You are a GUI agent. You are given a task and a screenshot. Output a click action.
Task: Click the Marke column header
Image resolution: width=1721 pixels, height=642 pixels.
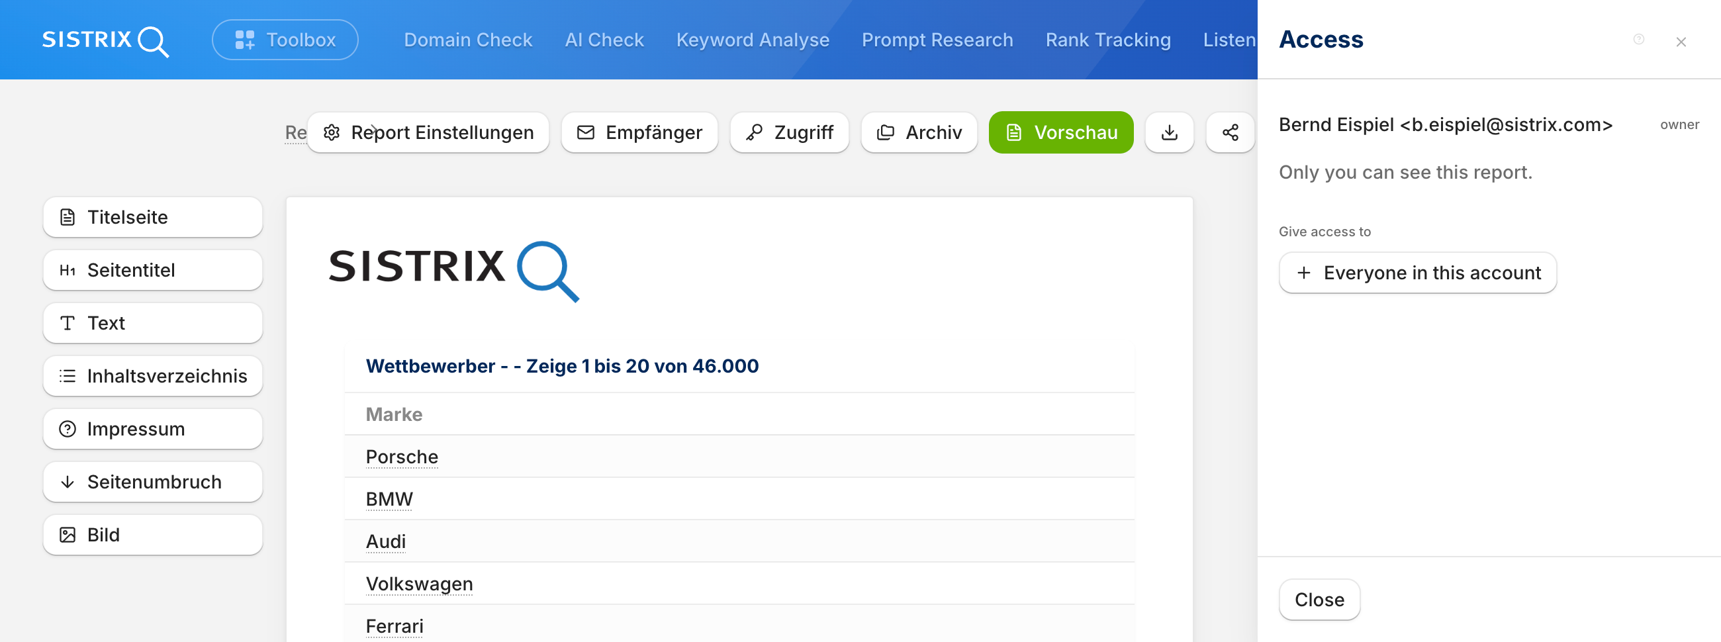394,414
